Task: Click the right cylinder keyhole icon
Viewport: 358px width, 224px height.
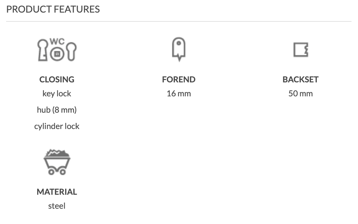Action: click(x=71, y=51)
